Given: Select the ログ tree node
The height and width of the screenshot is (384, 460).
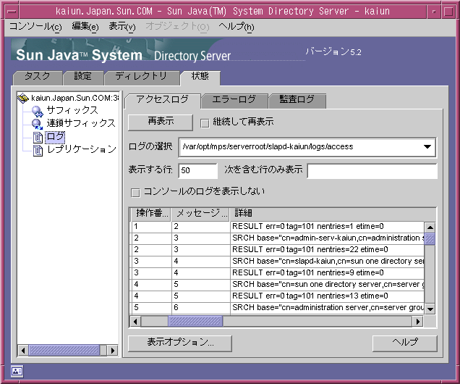Looking at the screenshot, I should point(55,137).
